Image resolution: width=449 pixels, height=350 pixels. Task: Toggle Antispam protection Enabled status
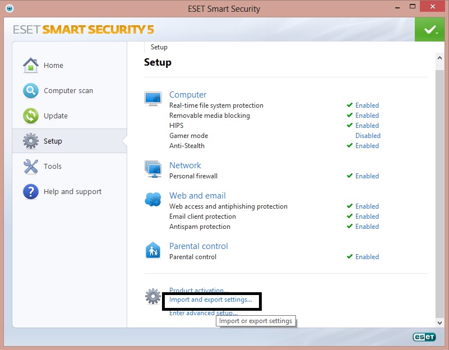[x=367, y=227]
